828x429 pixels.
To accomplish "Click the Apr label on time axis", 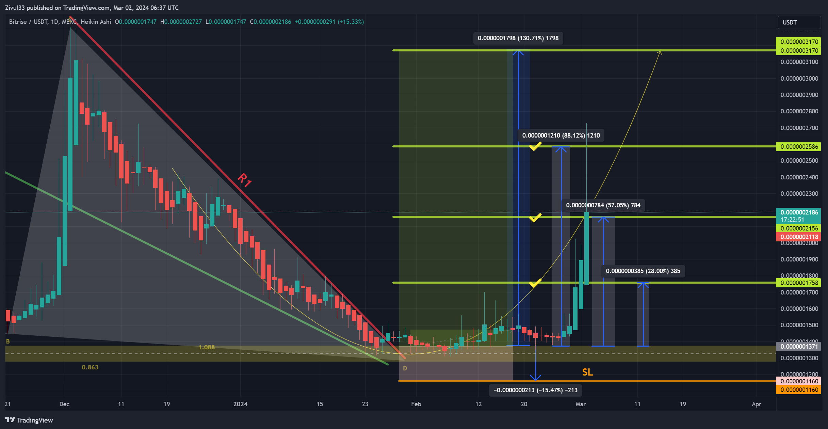I will coord(757,404).
